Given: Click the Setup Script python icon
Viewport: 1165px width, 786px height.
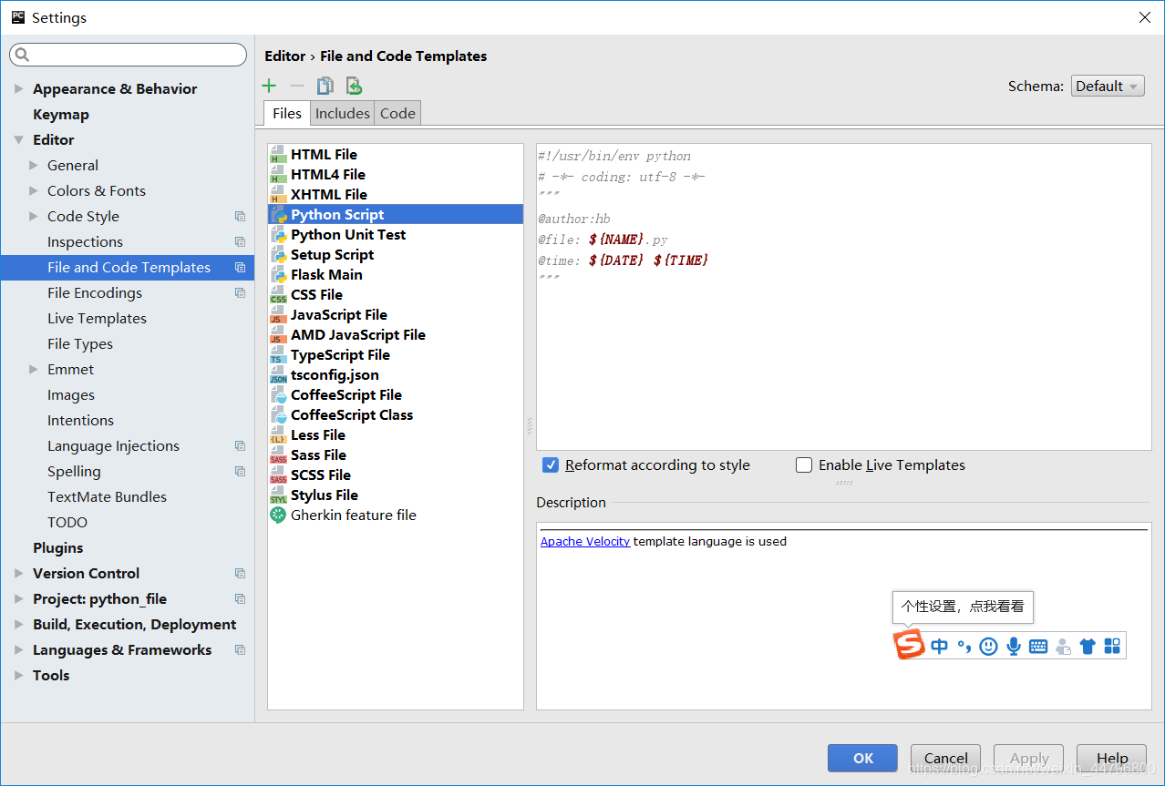Looking at the screenshot, I should pyautogui.click(x=278, y=255).
